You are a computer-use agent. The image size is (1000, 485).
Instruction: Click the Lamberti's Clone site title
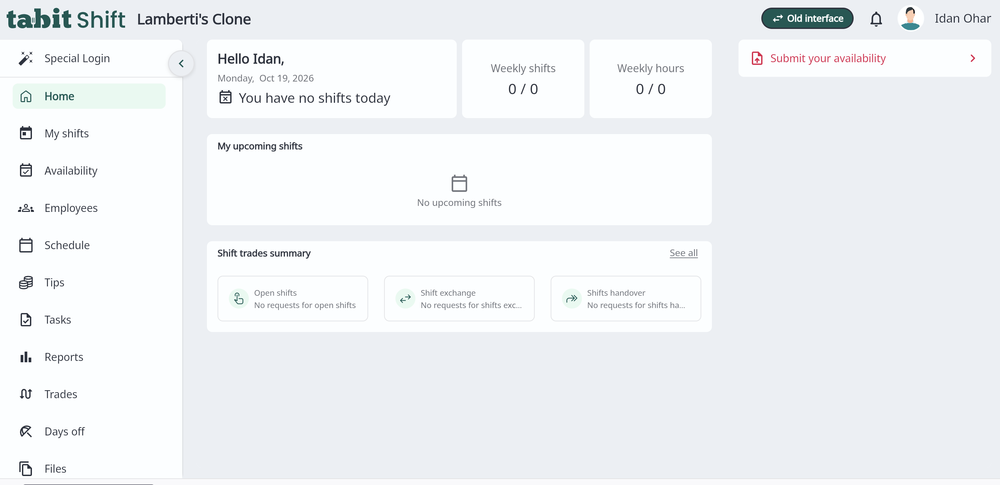coord(194,19)
